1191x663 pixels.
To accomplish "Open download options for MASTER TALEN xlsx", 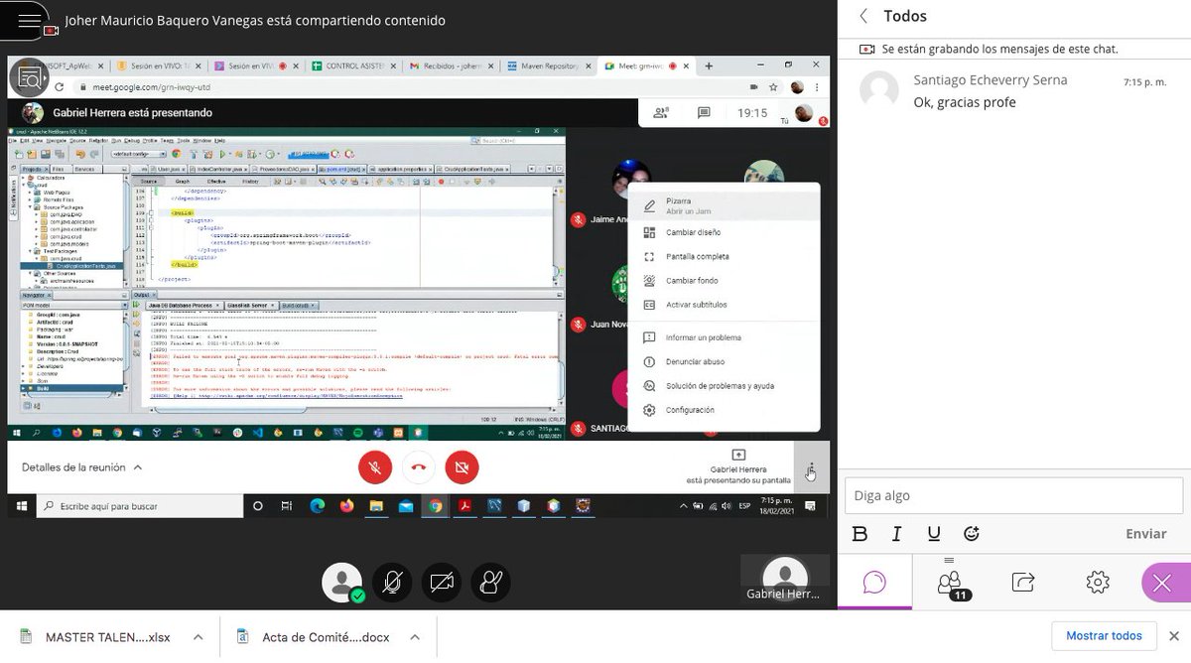I will point(198,636).
